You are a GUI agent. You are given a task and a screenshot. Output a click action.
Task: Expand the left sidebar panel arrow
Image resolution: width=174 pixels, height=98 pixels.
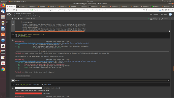[x=7, y=22]
